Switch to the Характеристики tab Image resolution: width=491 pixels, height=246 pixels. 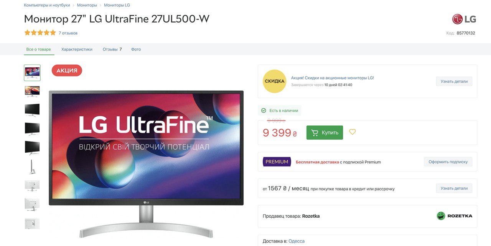point(77,49)
